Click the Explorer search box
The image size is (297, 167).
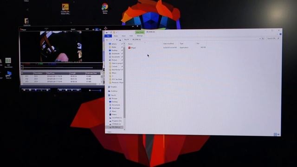(x=273, y=39)
